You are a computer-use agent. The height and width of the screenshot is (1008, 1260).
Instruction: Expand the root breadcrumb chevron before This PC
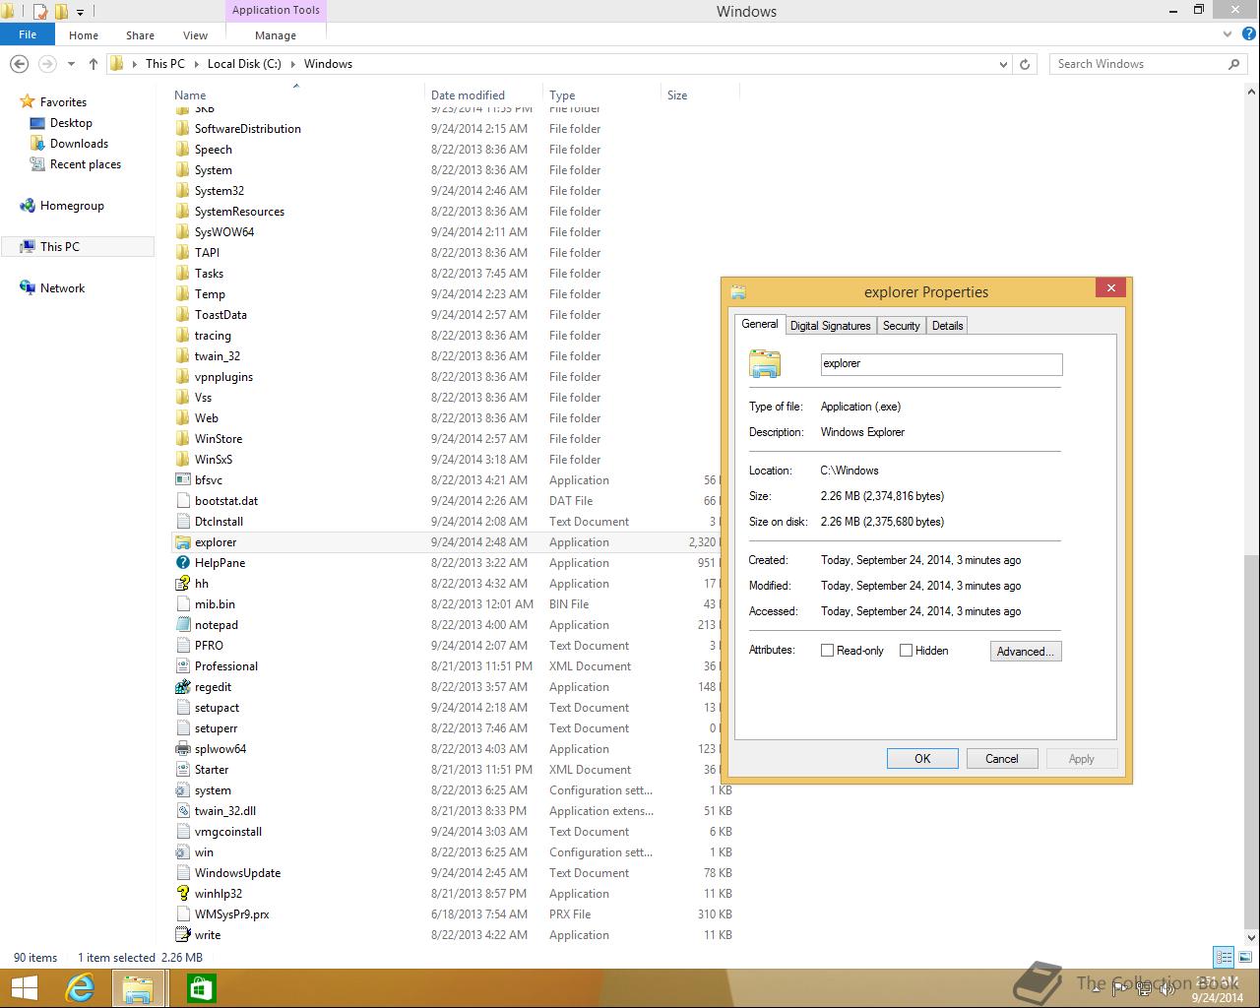(134, 64)
